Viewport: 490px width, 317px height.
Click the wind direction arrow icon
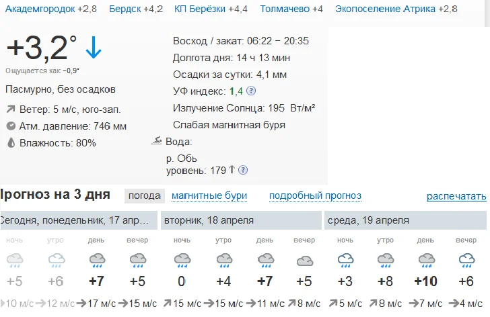coord(11,109)
